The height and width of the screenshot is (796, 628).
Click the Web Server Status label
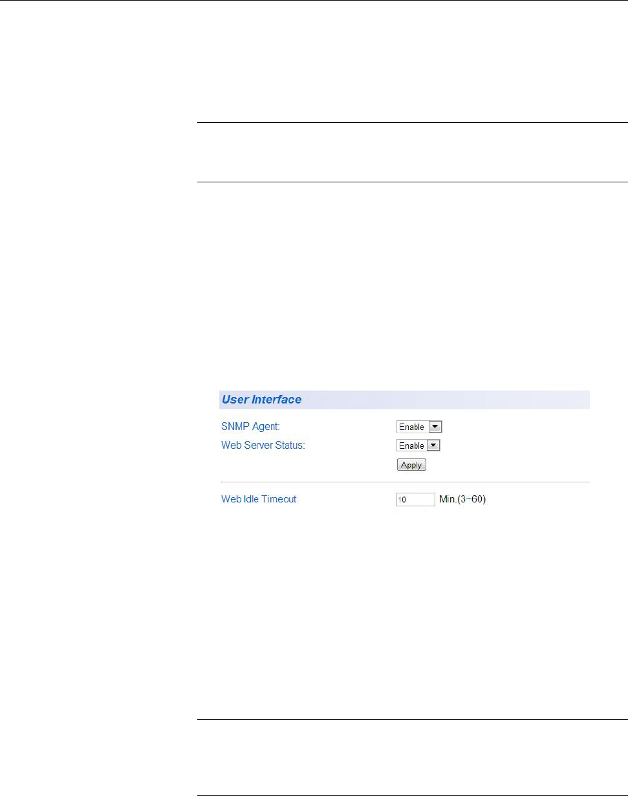263,446
